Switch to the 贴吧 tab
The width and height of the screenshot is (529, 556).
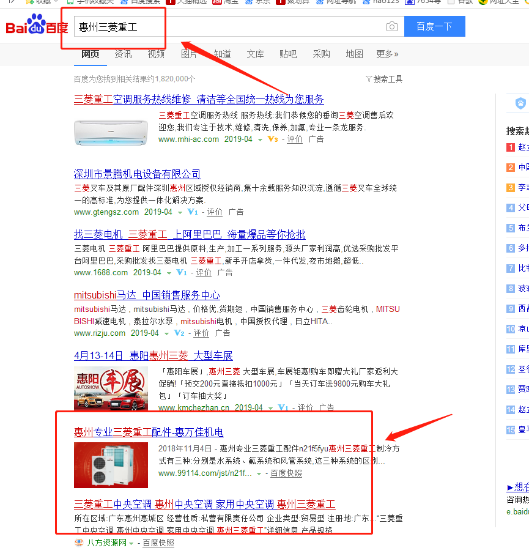tap(288, 54)
